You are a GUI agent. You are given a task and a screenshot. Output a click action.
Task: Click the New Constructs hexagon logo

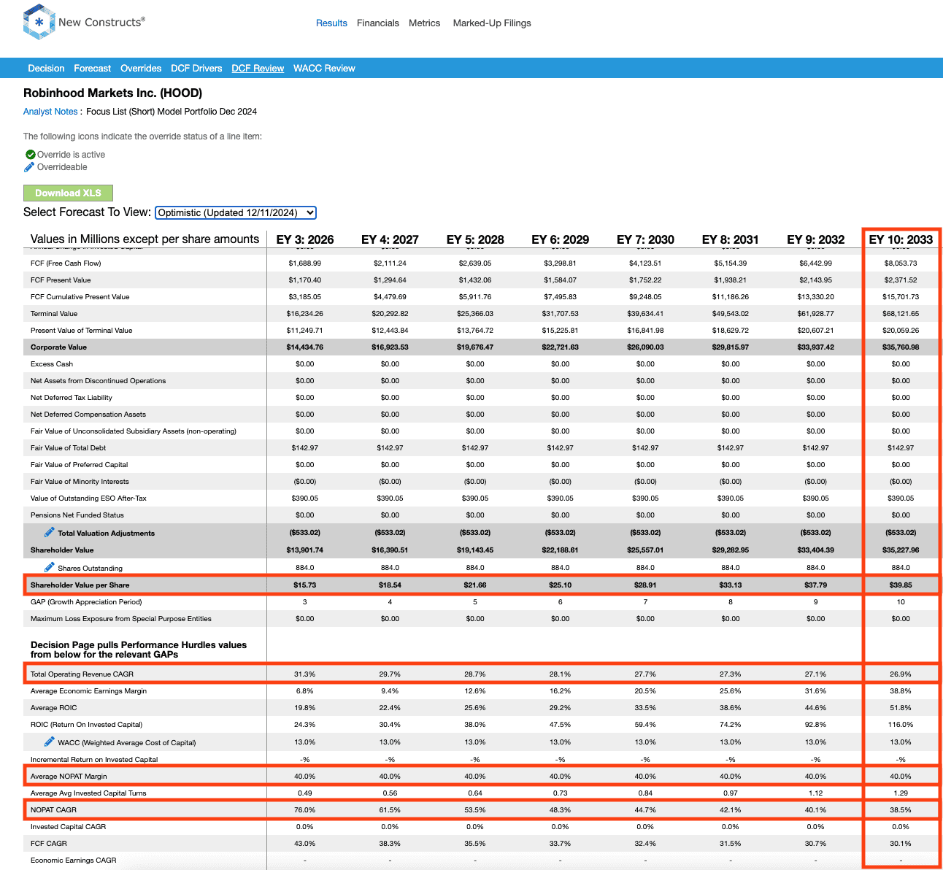(39, 23)
